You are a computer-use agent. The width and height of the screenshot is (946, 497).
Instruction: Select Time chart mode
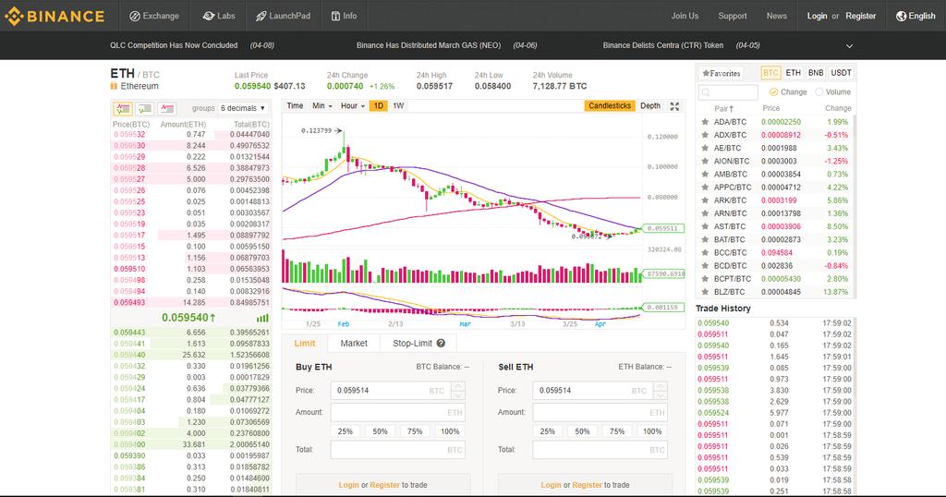(x=295, y=105)
